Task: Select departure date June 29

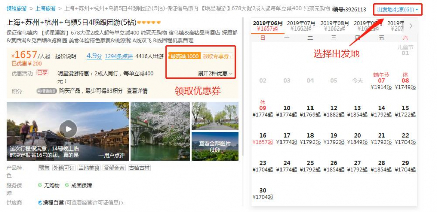Action: pyautogui.click(x=405, y=166)
